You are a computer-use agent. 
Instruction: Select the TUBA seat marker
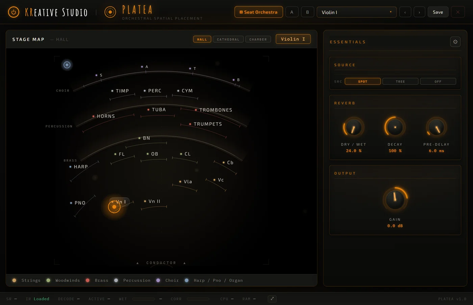click(x=148, y=110)
